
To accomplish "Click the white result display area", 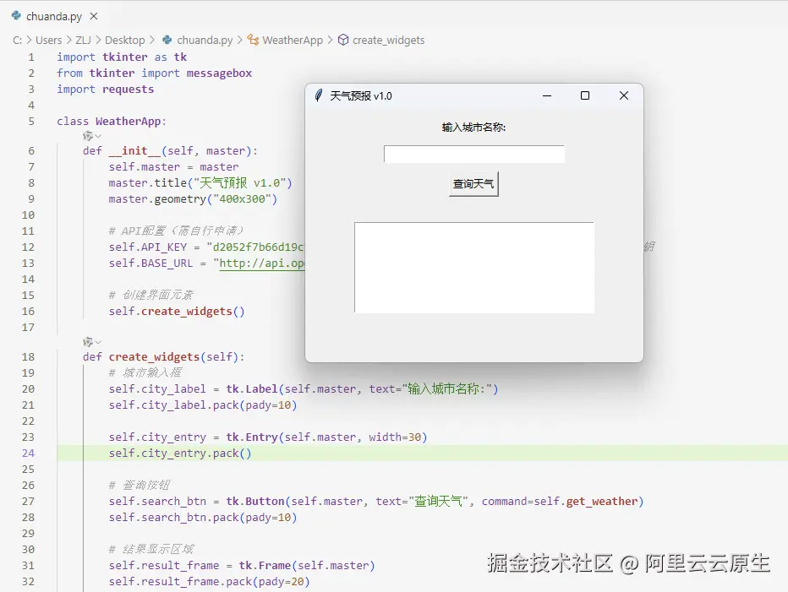I will (474, 268).
